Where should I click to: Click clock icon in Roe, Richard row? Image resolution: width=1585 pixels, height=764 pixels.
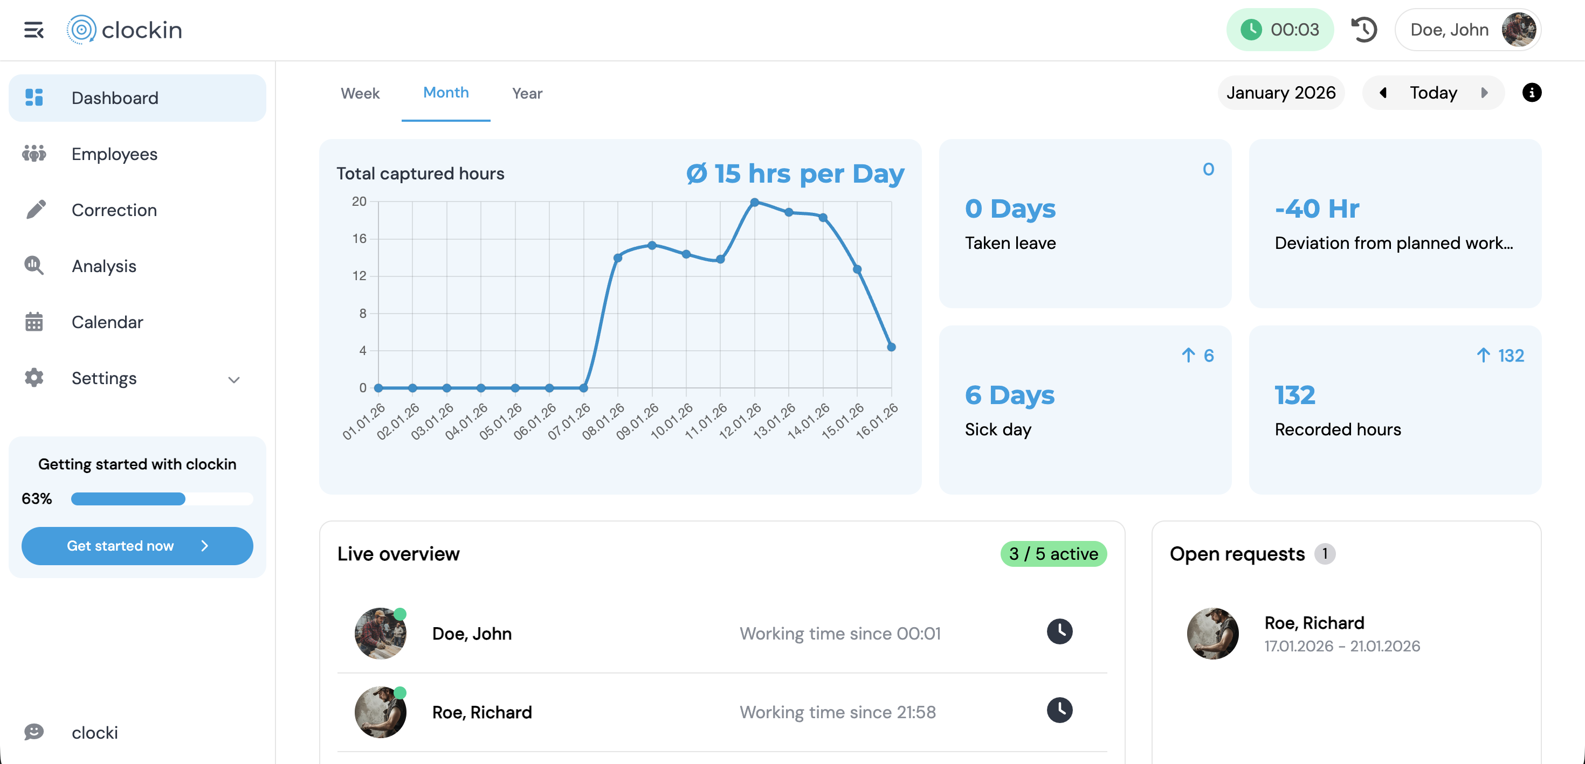(x=1059, y=711)
